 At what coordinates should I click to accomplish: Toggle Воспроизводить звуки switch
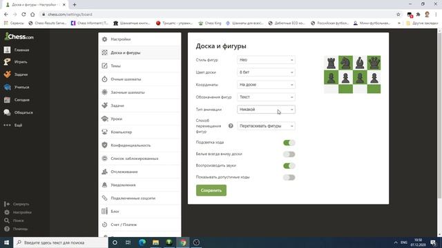[x=289, y=165]
